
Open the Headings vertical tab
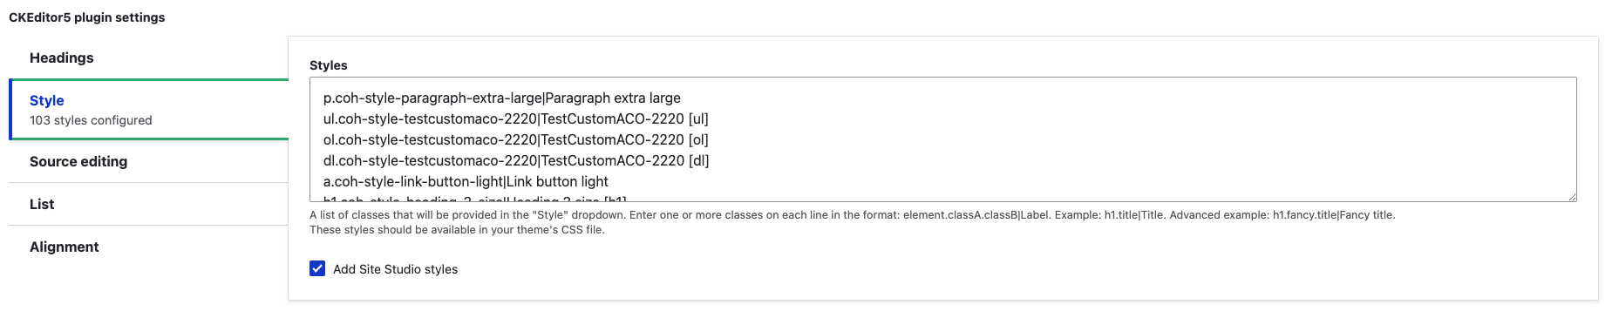(148, 58)
